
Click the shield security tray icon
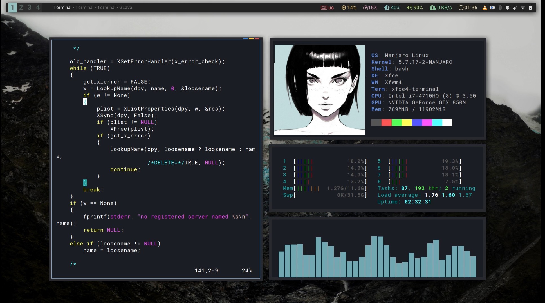508,8
